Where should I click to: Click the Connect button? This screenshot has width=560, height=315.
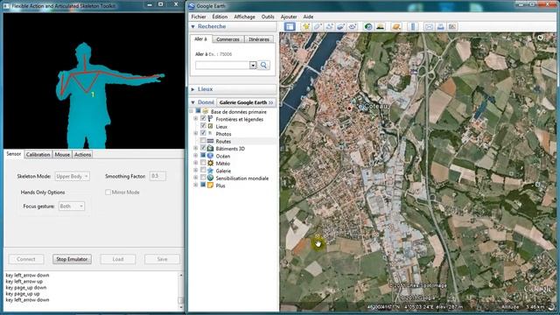click(25, 259)
